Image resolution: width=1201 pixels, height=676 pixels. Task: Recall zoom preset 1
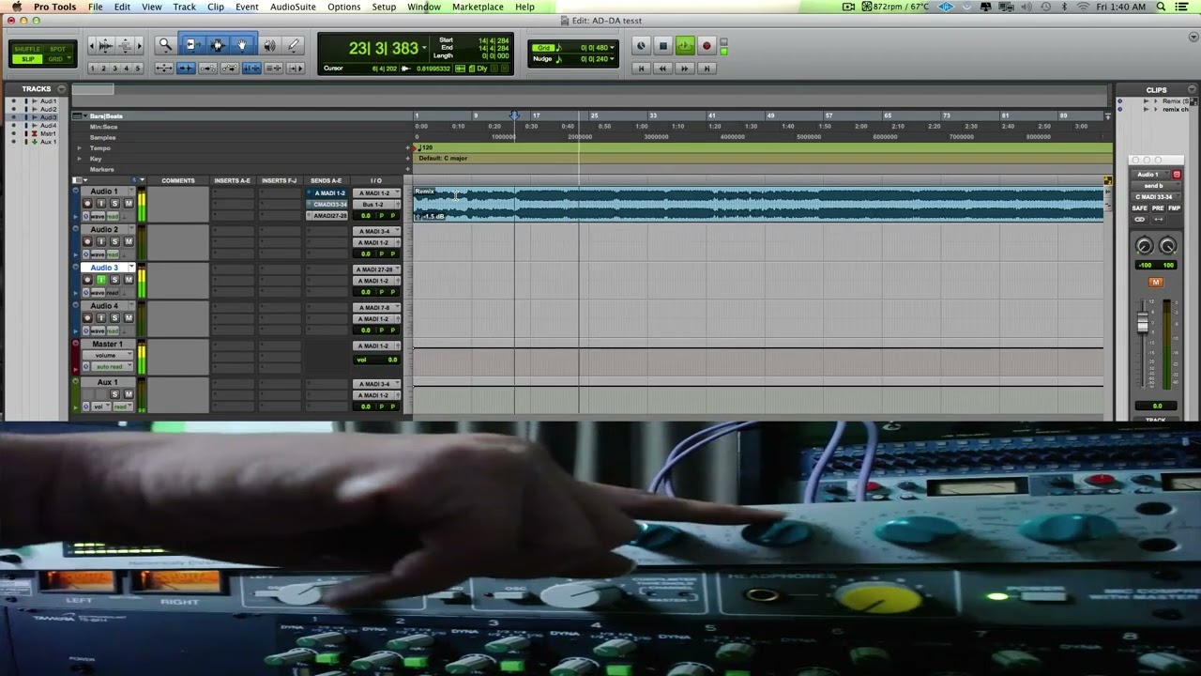[x=93, y=69]
